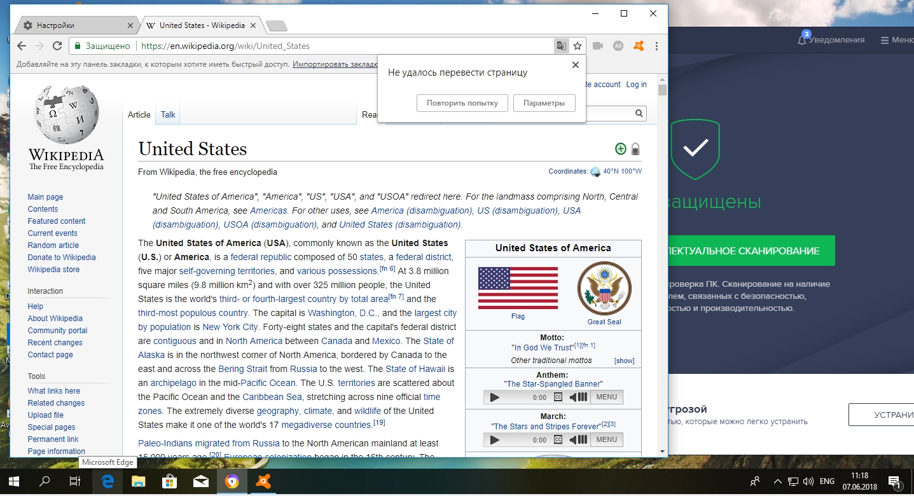
Task: Open Microsoft Store from the taskbar
Action: (170, 481)
